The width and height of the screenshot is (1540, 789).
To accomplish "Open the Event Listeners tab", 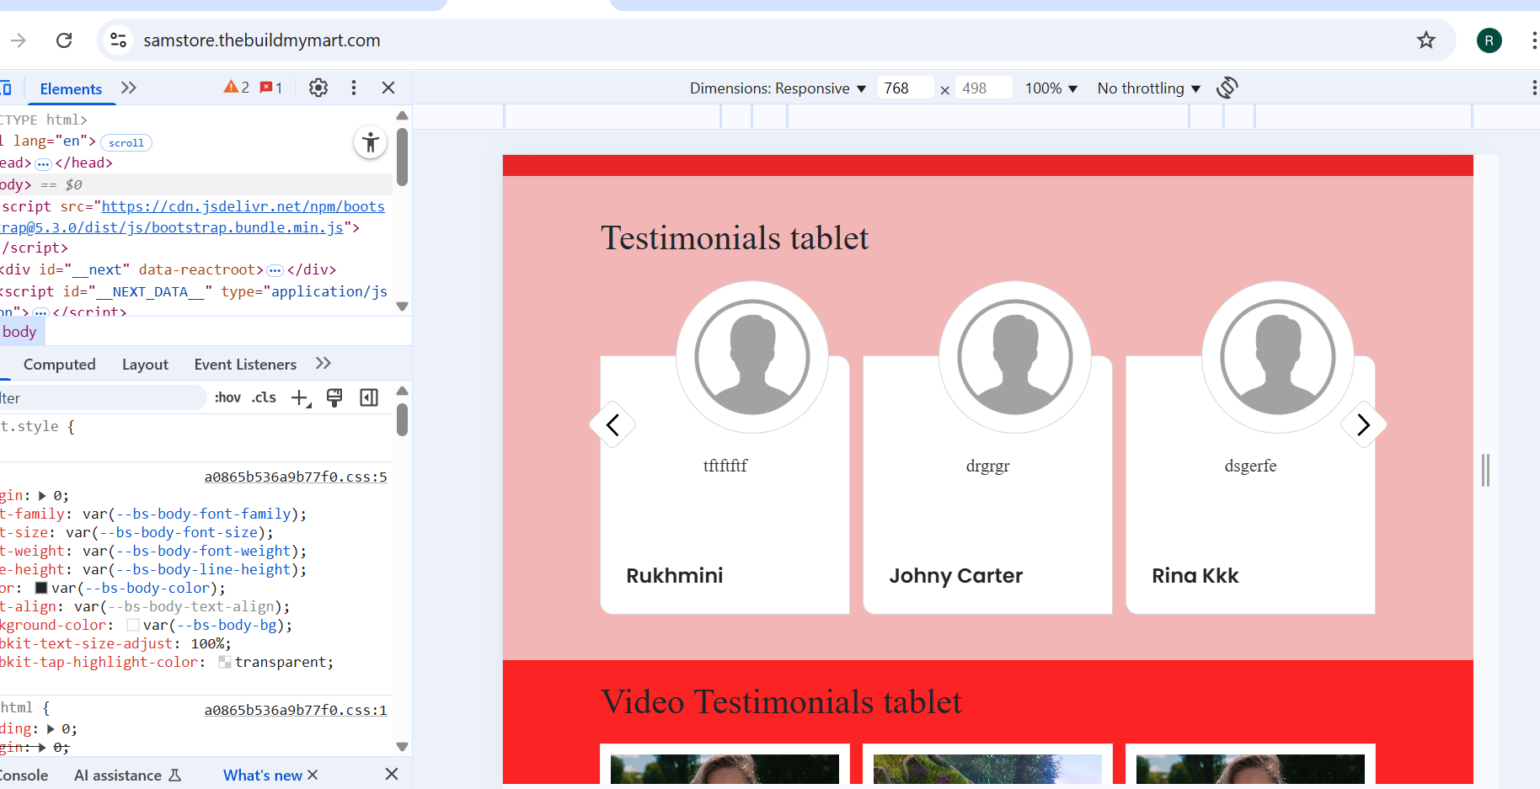I will (x=245, y=365).
